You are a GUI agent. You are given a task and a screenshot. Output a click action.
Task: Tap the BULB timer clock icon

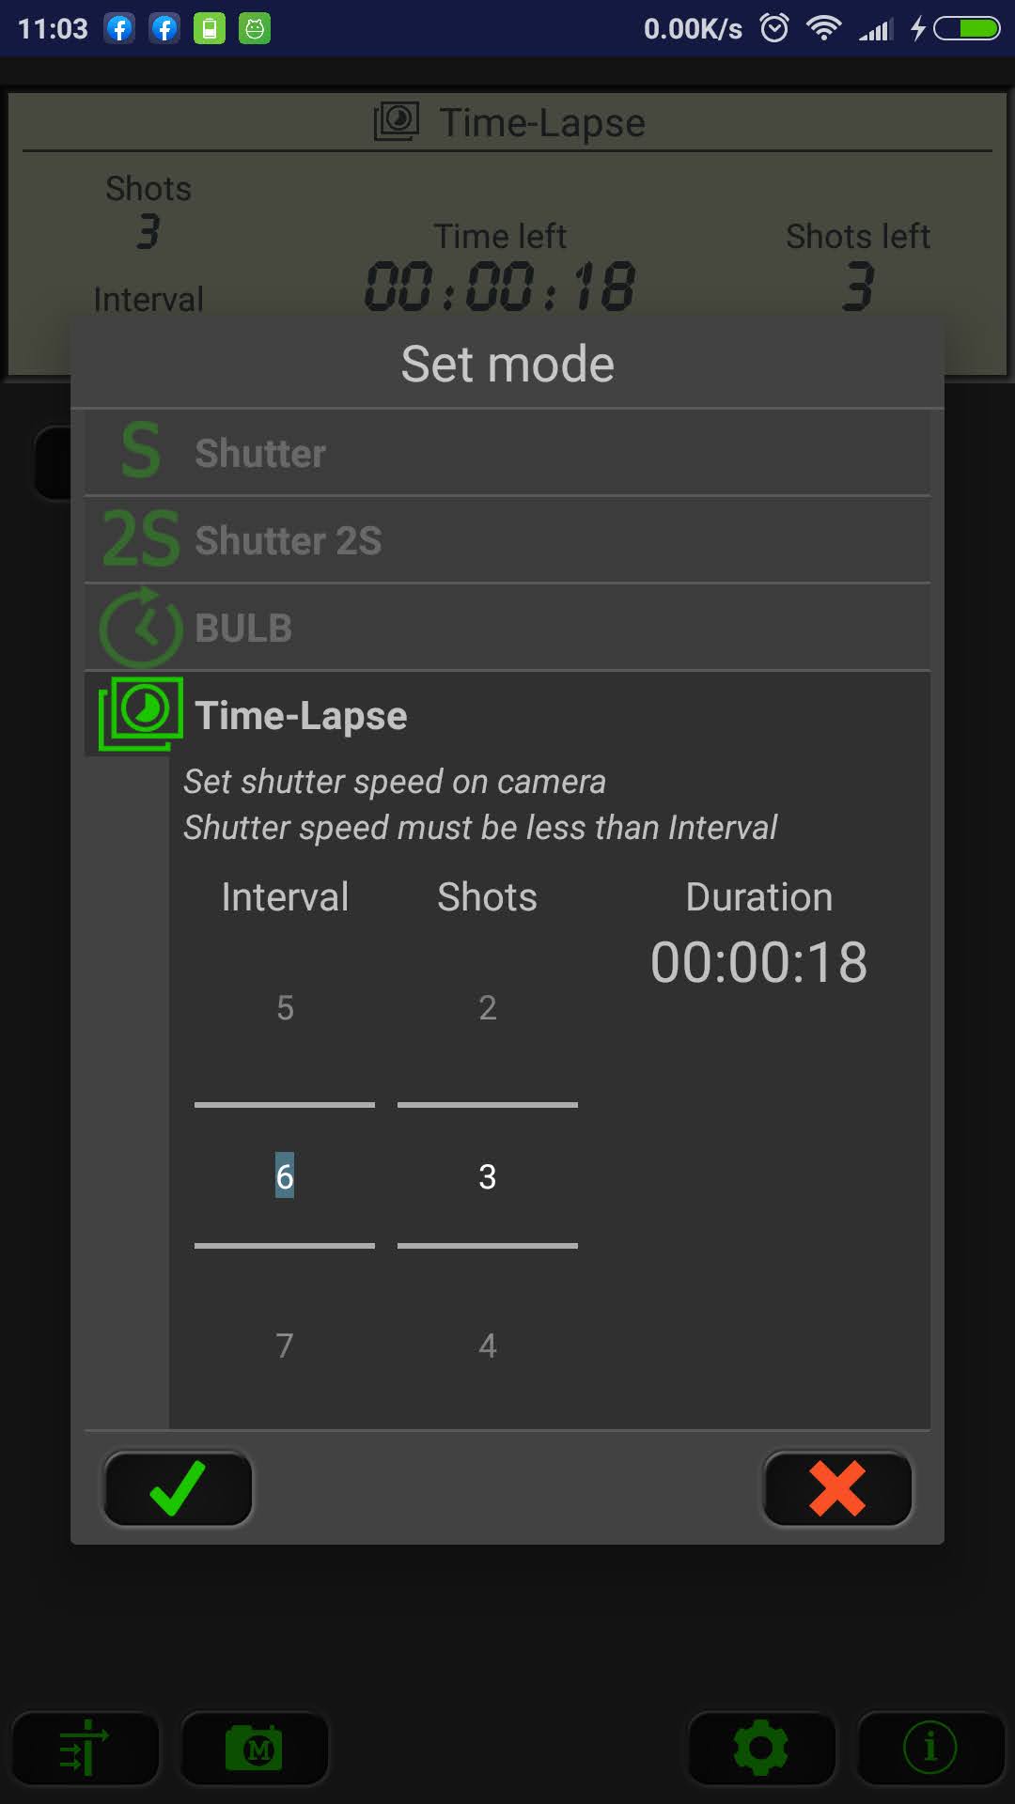(141, 627)
